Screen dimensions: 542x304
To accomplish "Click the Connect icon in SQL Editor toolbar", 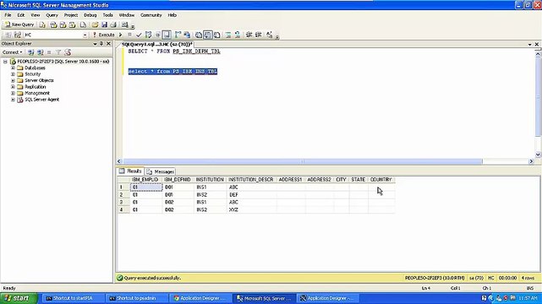I will pos(8,35).
